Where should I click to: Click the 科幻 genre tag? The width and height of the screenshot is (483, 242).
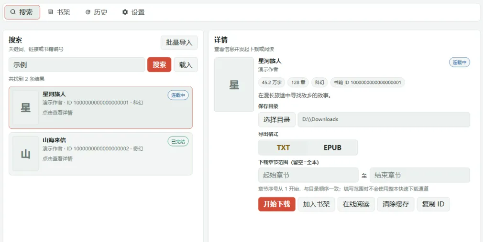pos(319,83)
